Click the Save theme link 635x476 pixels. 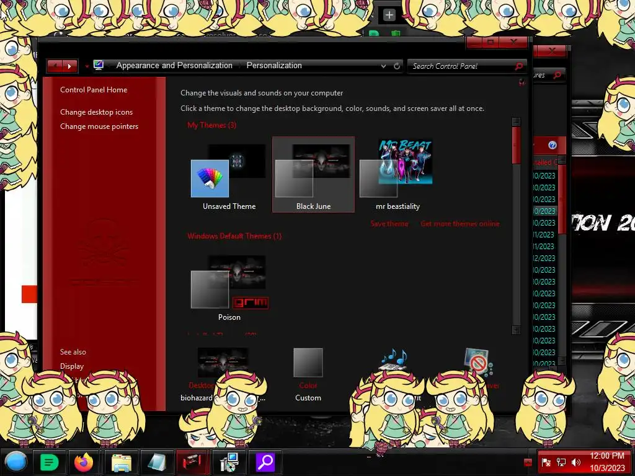point(389,224)
